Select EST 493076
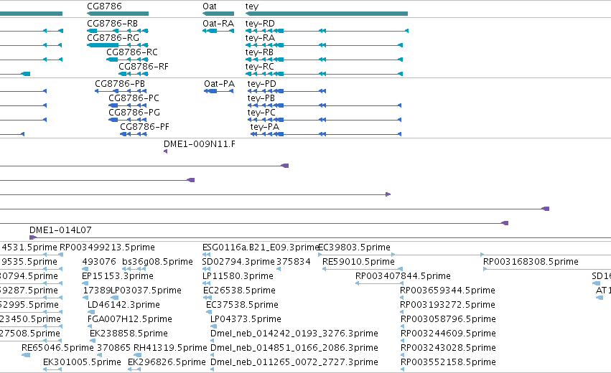Screen dimensions: 611x373 click(85, 269)
